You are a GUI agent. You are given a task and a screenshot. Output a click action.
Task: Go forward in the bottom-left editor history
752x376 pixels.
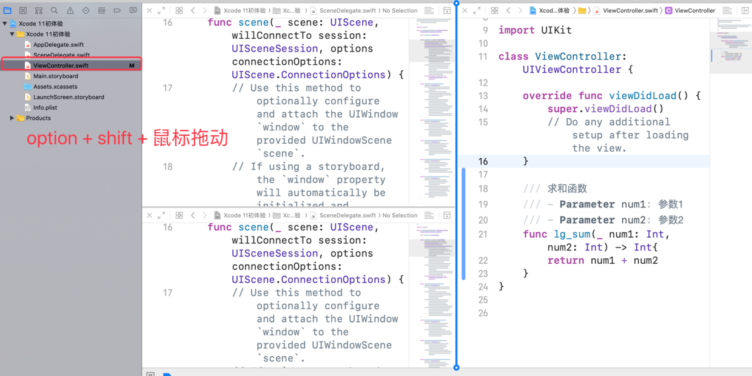(x=204, y=215)
